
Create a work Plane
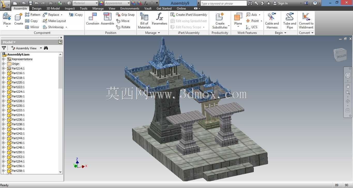[x=238, y=20]
